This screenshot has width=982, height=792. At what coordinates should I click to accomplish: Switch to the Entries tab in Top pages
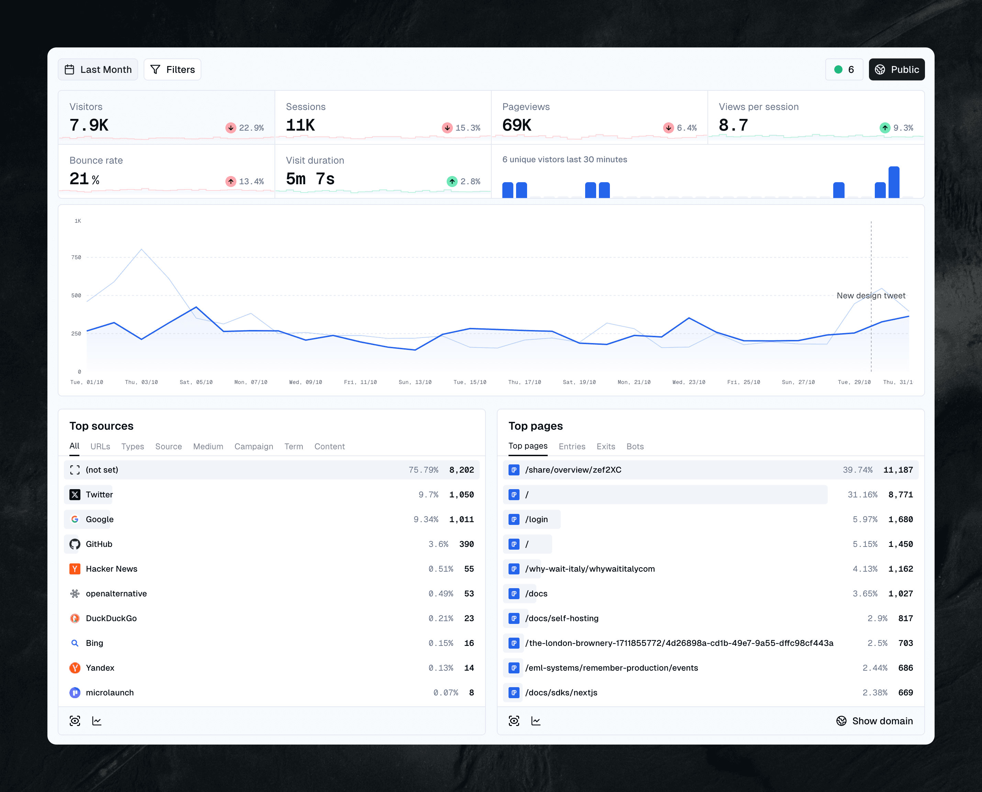click(572, 446)
